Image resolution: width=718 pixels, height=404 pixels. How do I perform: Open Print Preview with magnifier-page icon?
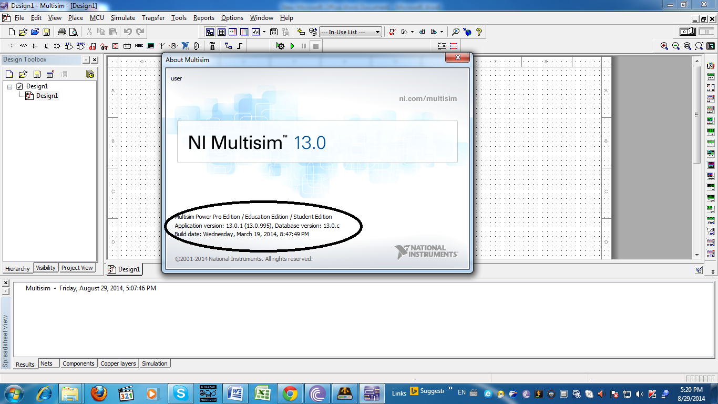coord(74,32)
